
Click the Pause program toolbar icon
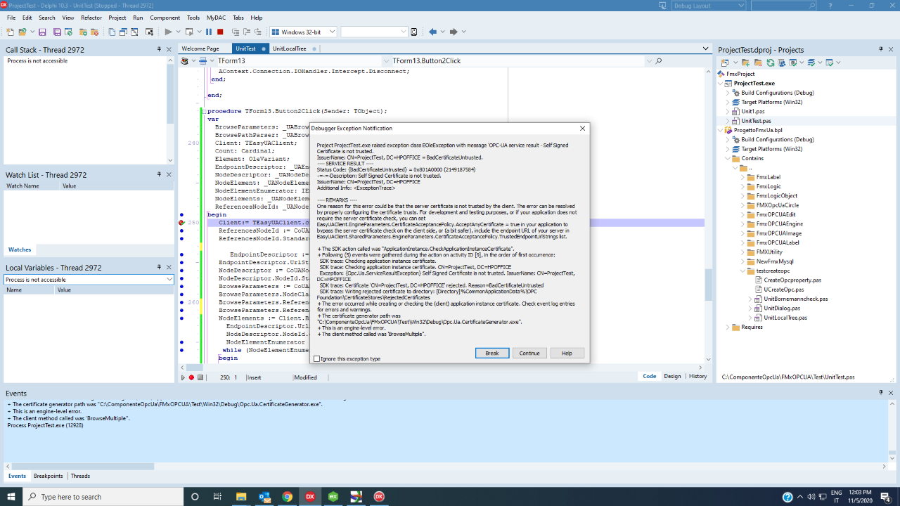pyautogui.click(x=209, y=32)
